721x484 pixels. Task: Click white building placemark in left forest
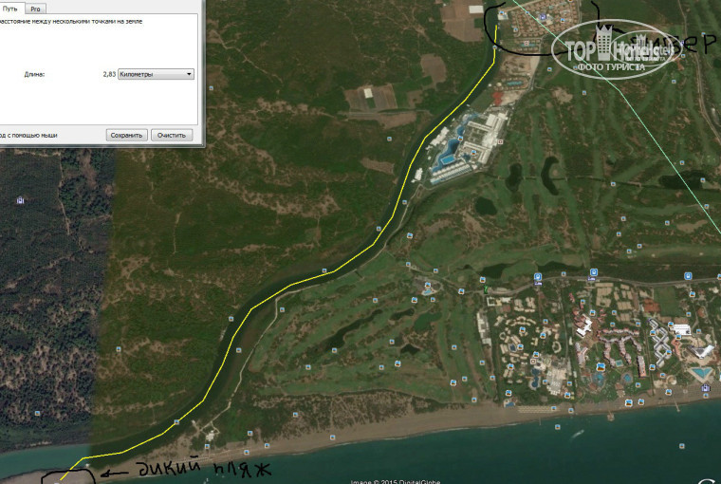point(20,200)
